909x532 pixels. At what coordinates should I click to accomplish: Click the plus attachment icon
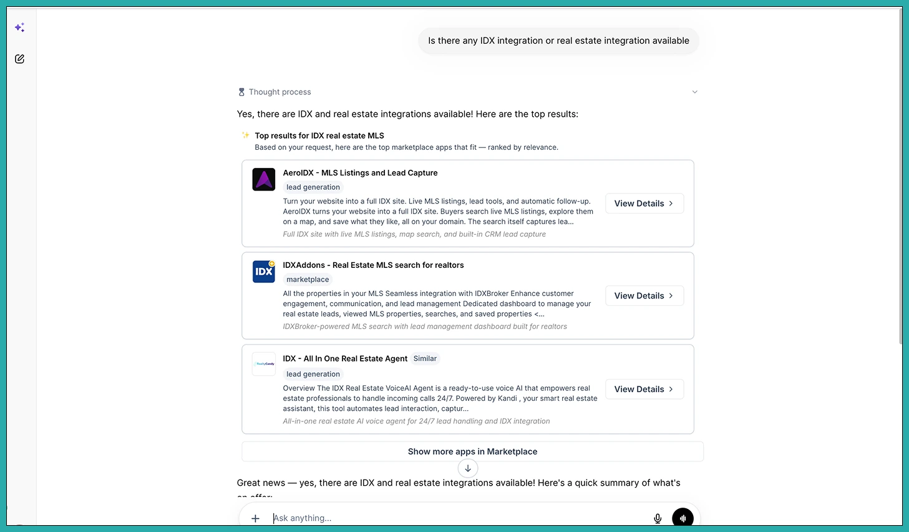pos(255,518)
